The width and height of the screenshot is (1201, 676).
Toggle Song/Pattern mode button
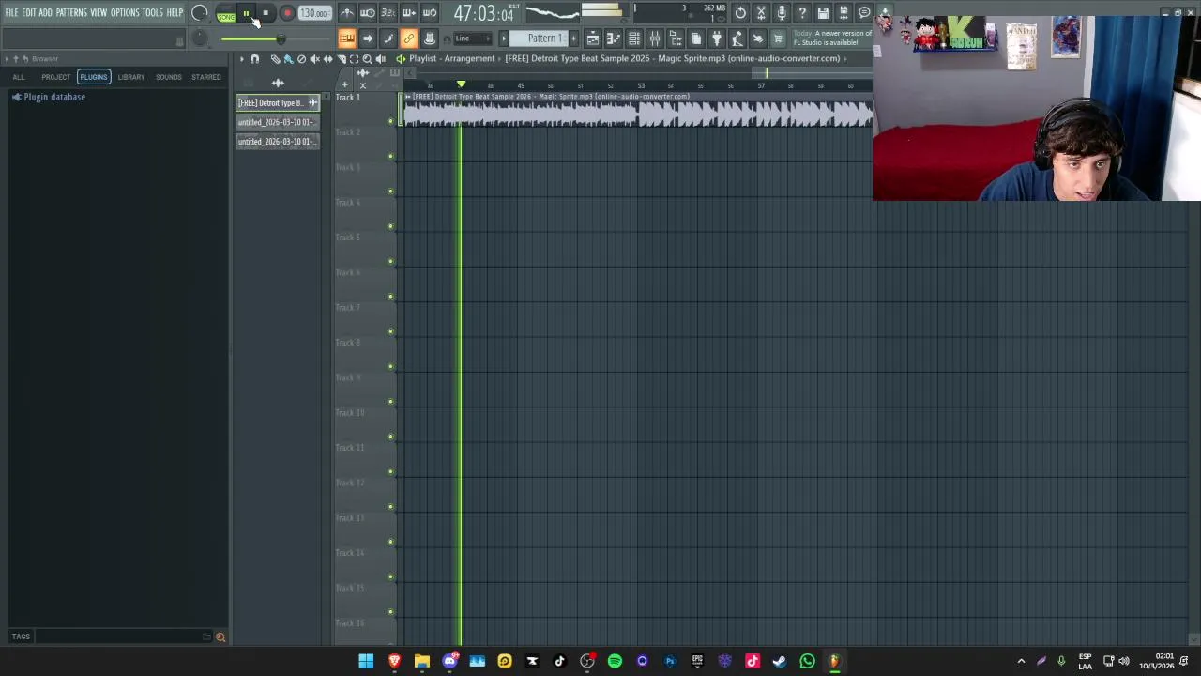[x=226, y=13]
